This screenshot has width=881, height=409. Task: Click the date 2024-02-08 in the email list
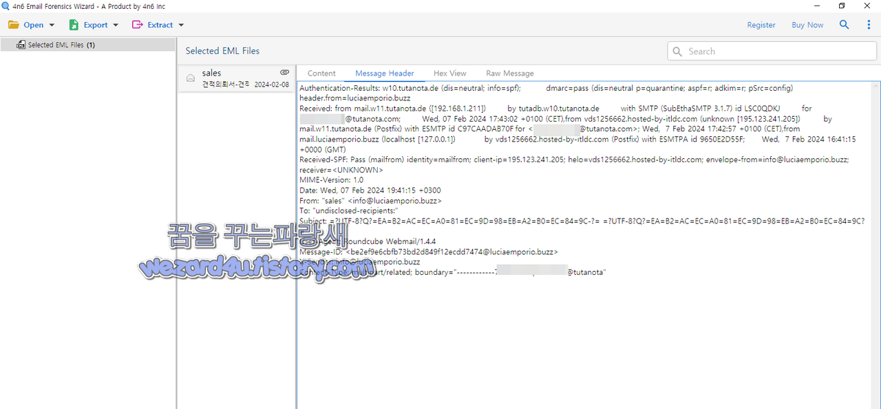272,85
